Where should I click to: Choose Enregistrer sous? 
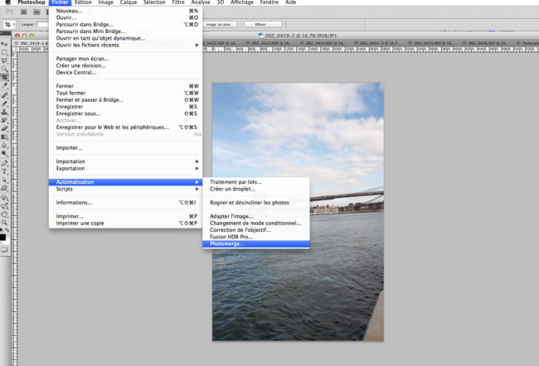click(x=126, y=113)
